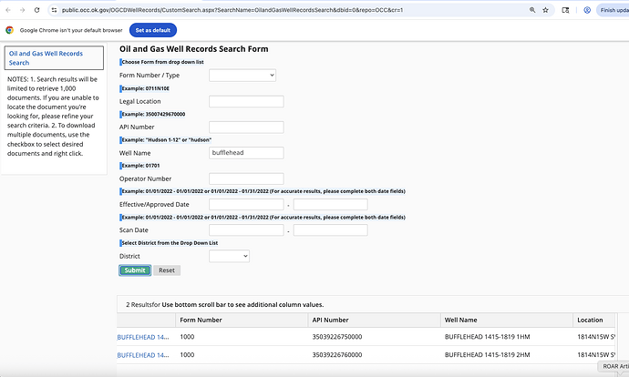Click Example: 01701 hint text
Image resolution: width=629 pixels, height=377 pixels.
140,166
